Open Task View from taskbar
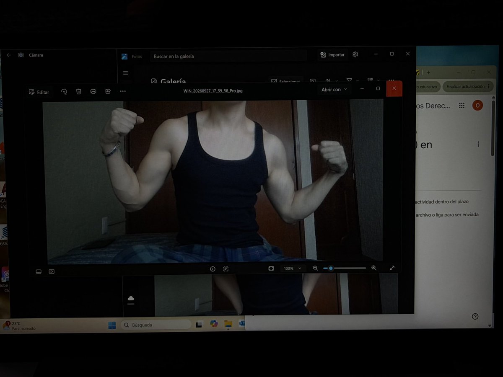This screenshot has height=377, width=503. 199,324
